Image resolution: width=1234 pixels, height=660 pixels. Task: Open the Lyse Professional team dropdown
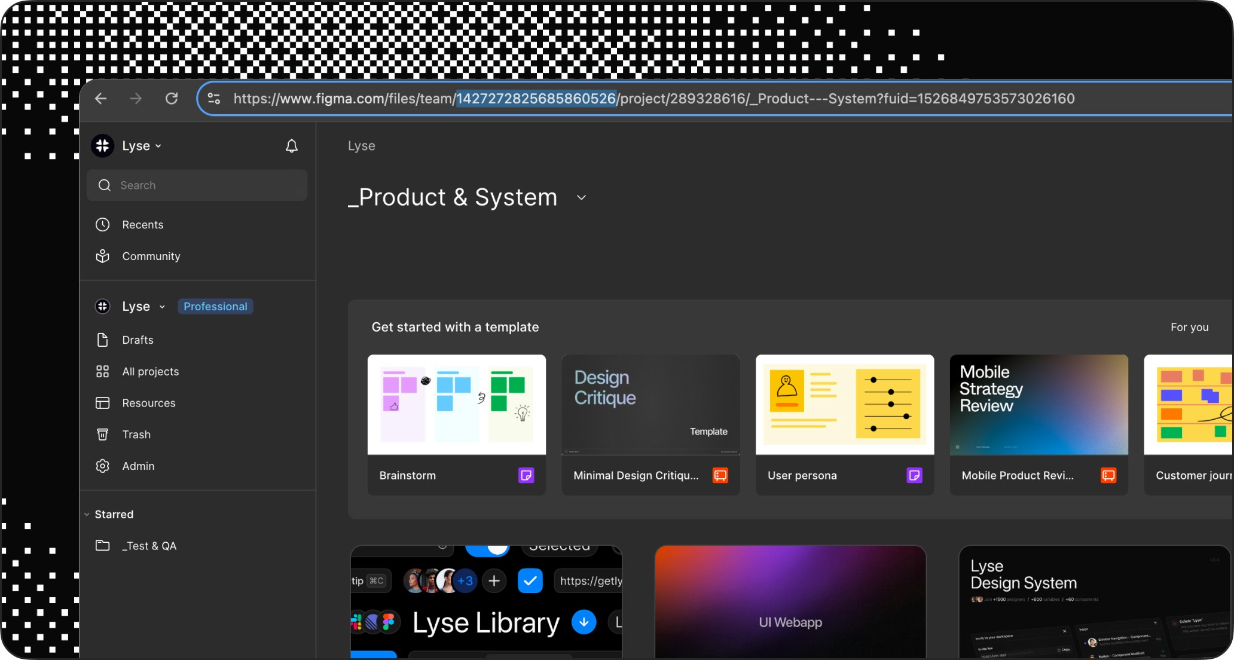pos(161,307)
